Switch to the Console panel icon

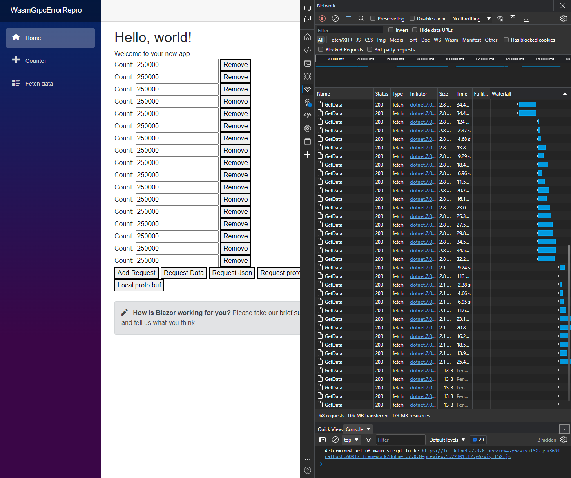pyautogui.click(x=307, y=63)
